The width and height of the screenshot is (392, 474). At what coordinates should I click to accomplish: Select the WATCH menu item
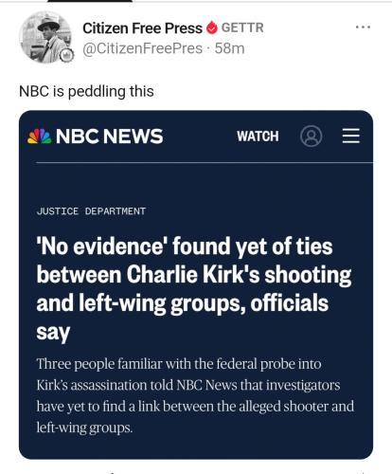(x=258, y=137)
